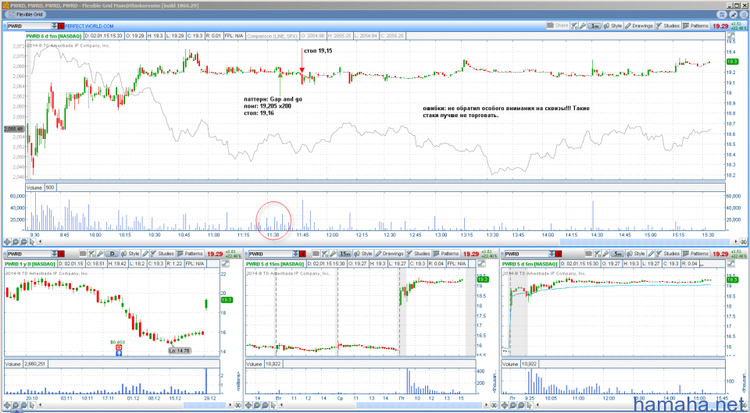Open Studies menu in main 1m chart
Screen dimensions: 750x413
click(x=668, y=26)
